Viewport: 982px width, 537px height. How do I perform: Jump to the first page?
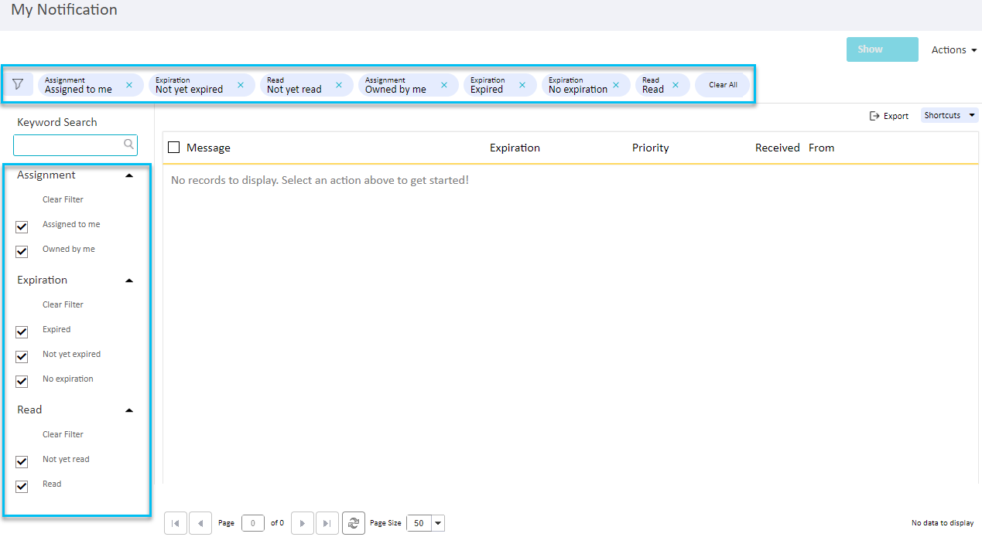[x=176, y=523]
